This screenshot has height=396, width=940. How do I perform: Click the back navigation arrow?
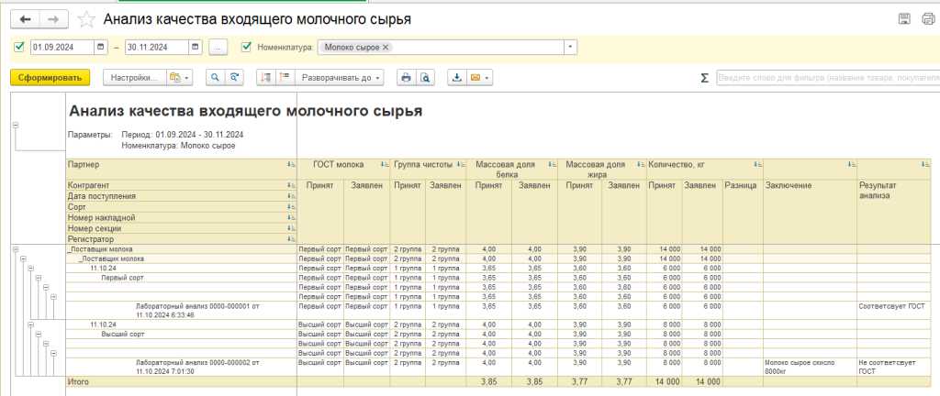click(x=25, y=19)
